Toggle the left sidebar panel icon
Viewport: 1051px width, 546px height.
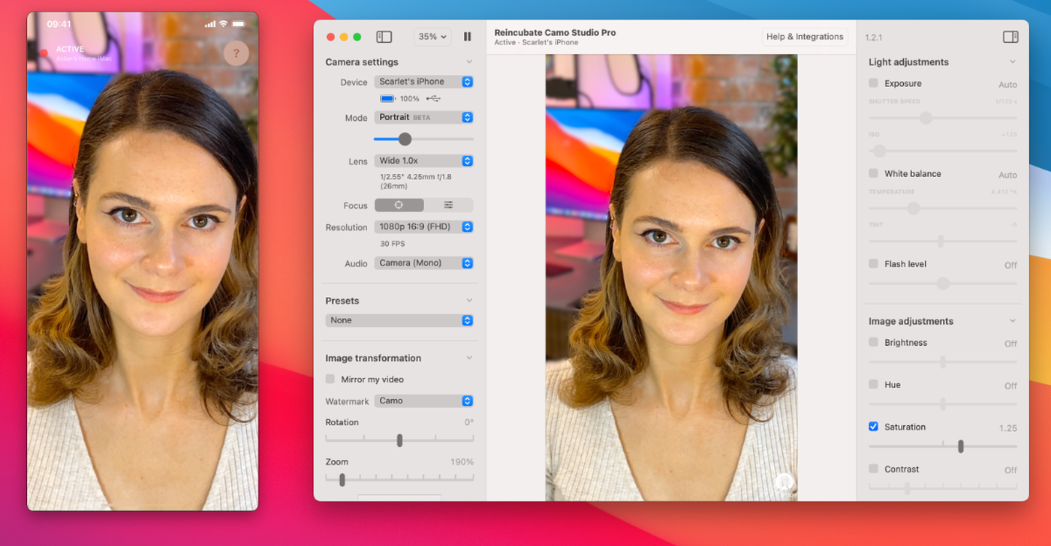tap(384, 37)
